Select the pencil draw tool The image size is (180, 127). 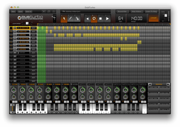pos(70,18)
